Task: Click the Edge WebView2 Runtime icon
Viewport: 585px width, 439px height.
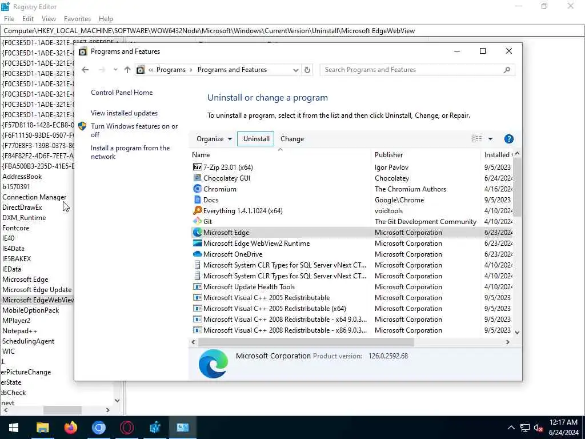Action: click(x=197, y=243)
